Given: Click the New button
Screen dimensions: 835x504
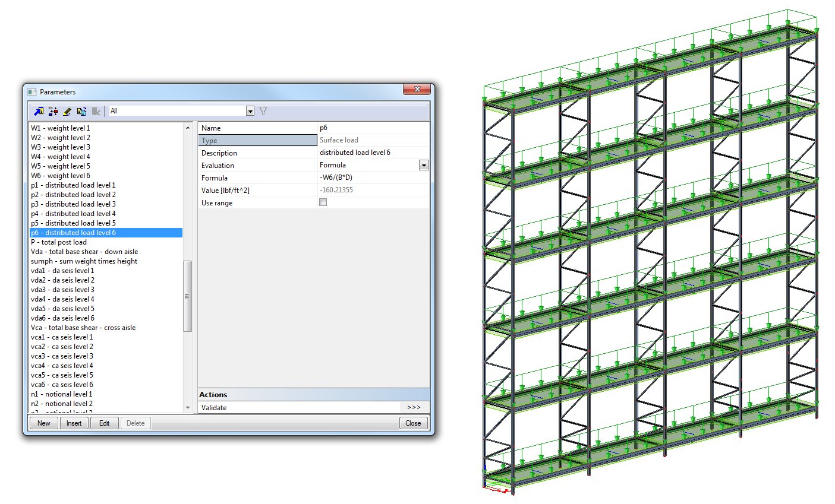Looking at the screenshot, I should 44,423.
